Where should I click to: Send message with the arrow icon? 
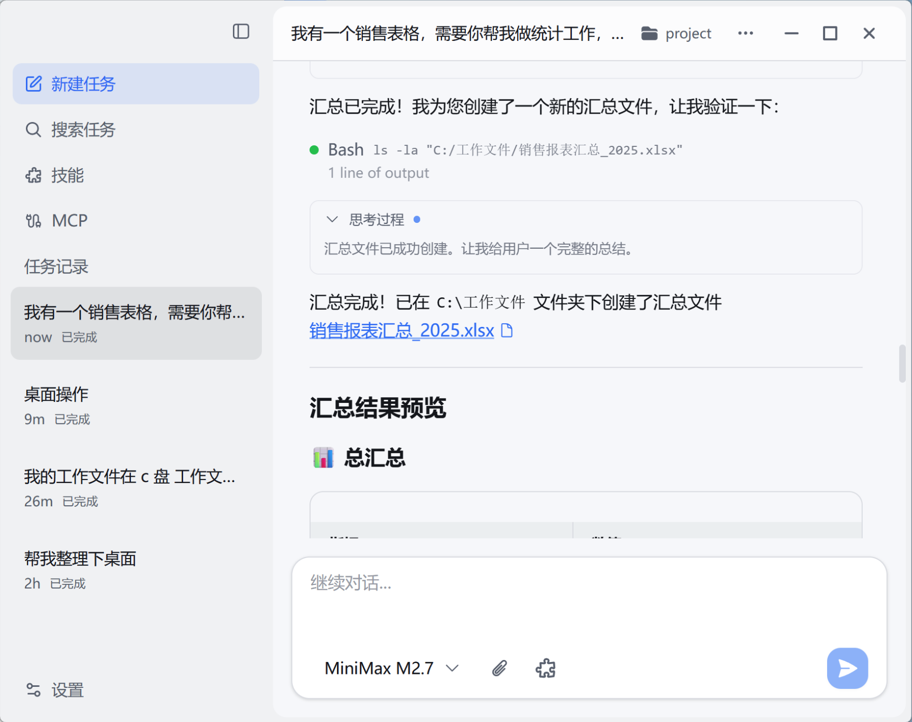[847, 668]
